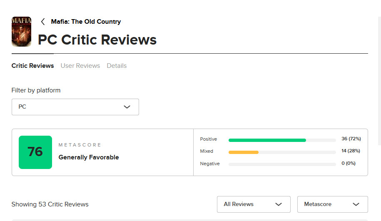
Task: Open the All Reviews filter dropdown
Action: [x=254, y=204]
